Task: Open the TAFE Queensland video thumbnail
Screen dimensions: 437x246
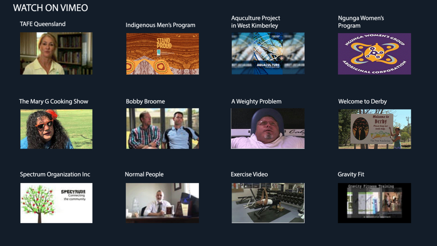Action: click(x=56, y=53)
